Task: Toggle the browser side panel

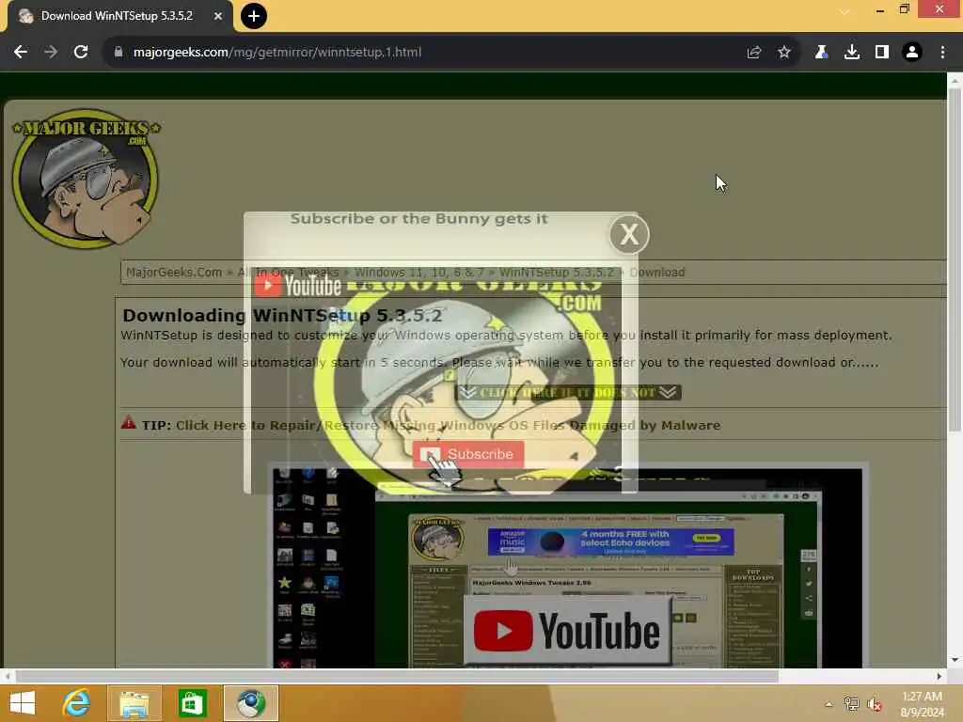Action: (x=882, y=53)
